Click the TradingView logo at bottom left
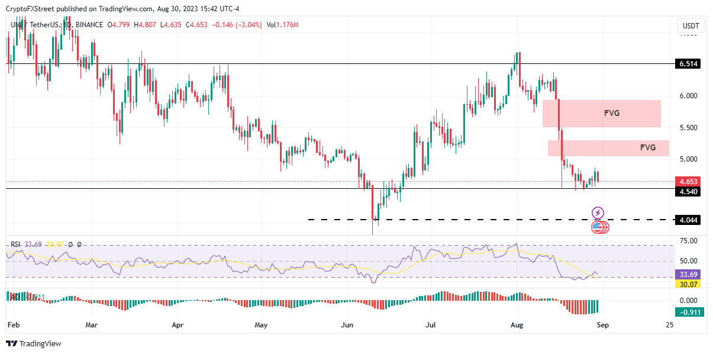The height and width of the screenshot is (354, 713). pyautogui.click(x=34, y=343)
